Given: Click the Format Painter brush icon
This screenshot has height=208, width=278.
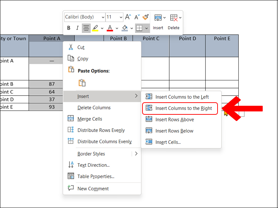Looking at the screenshot, I should [x=146, y=17].
